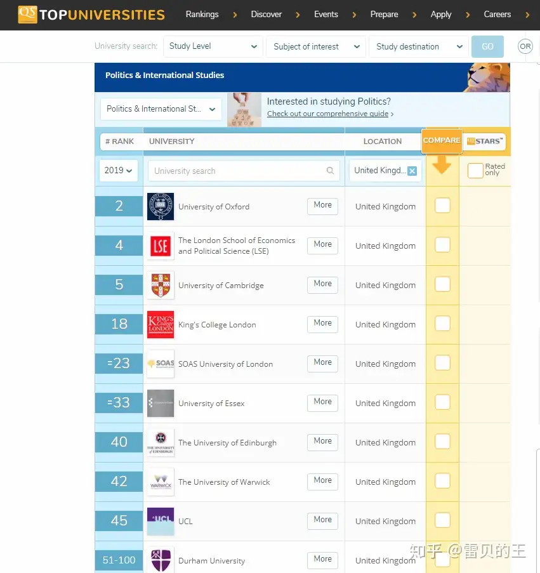Click the arrow next to Events
This screenshot has width=540, height=573.
click(354, 15)
